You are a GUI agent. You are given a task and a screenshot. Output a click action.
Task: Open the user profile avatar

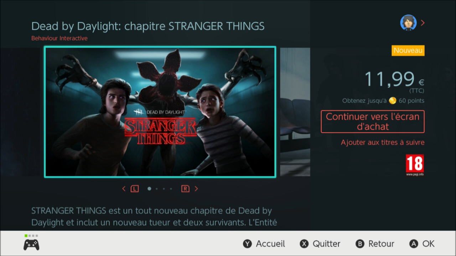coord(408,23)
